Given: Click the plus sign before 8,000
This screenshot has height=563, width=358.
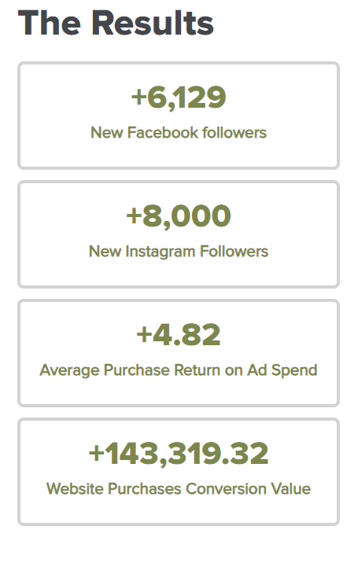Looking at the screenshot, I should coord(133,215).
